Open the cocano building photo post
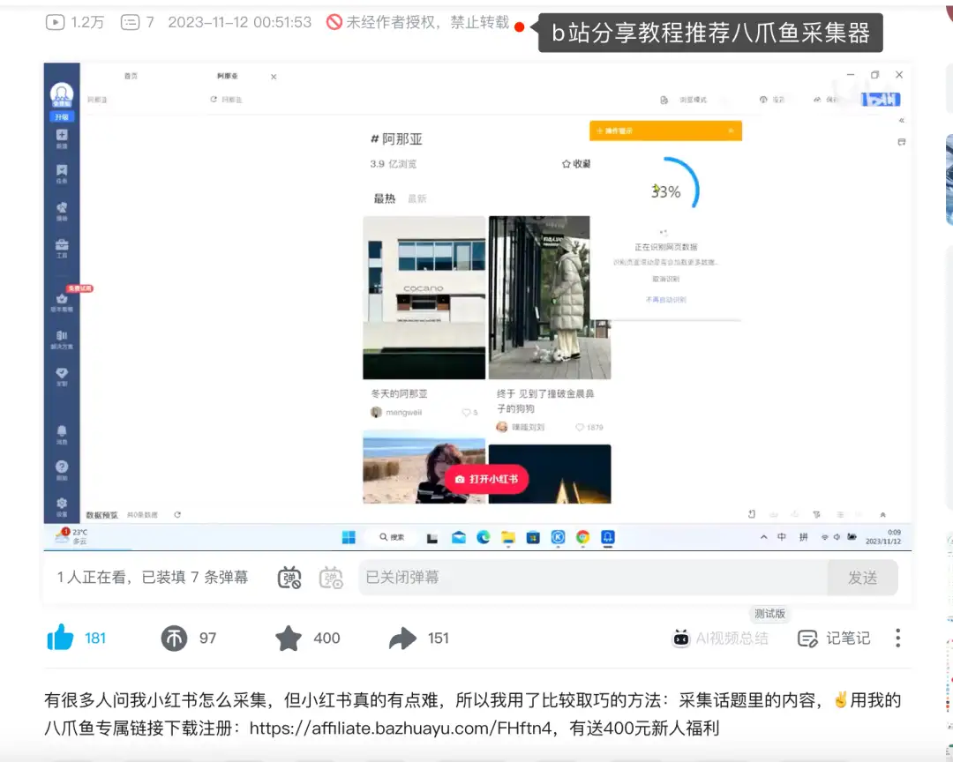The height and width of the screenshot is (762, 953). pyautogui.click(x=424, y=297)
